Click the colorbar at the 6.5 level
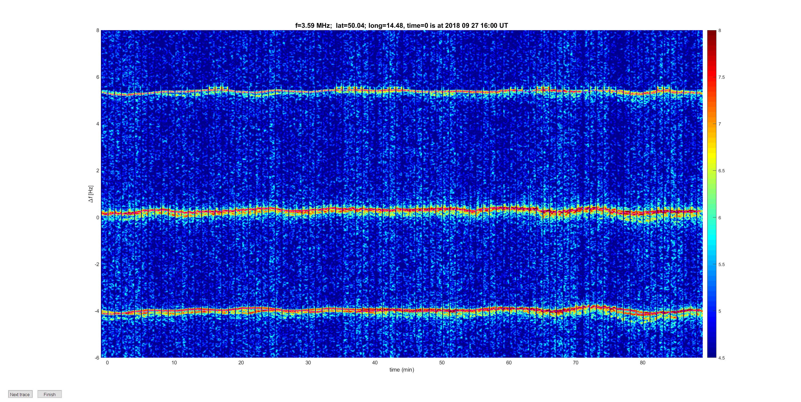This screenshot has height=402, width=801. [712, 170]
